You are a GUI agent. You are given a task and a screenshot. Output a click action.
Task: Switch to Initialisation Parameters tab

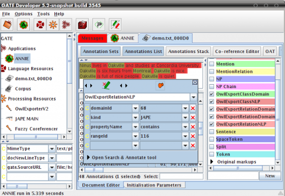point(154,185)
